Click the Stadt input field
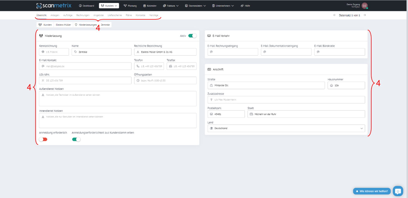This screenshot has width=408, height=198. pyautogui.click(x=306, y=114)
